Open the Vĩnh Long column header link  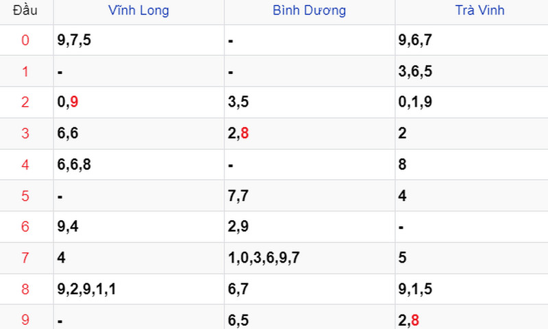138,10
